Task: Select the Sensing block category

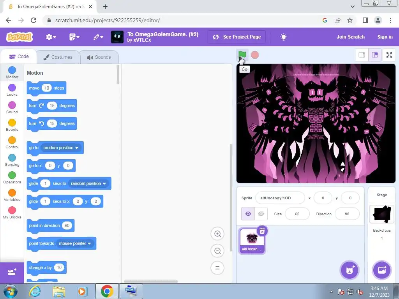Action: tap(12, 160)
